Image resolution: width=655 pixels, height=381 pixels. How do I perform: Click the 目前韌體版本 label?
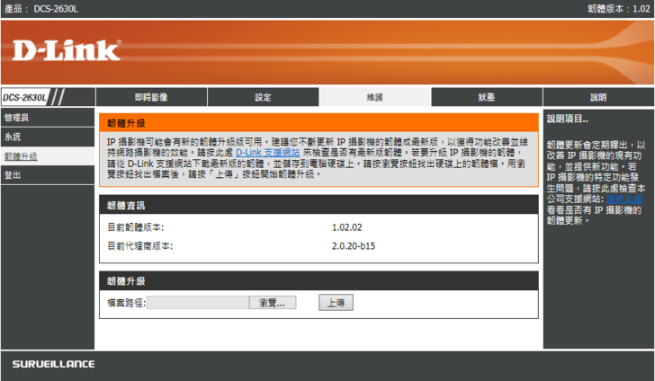click(x=136, y=227)
